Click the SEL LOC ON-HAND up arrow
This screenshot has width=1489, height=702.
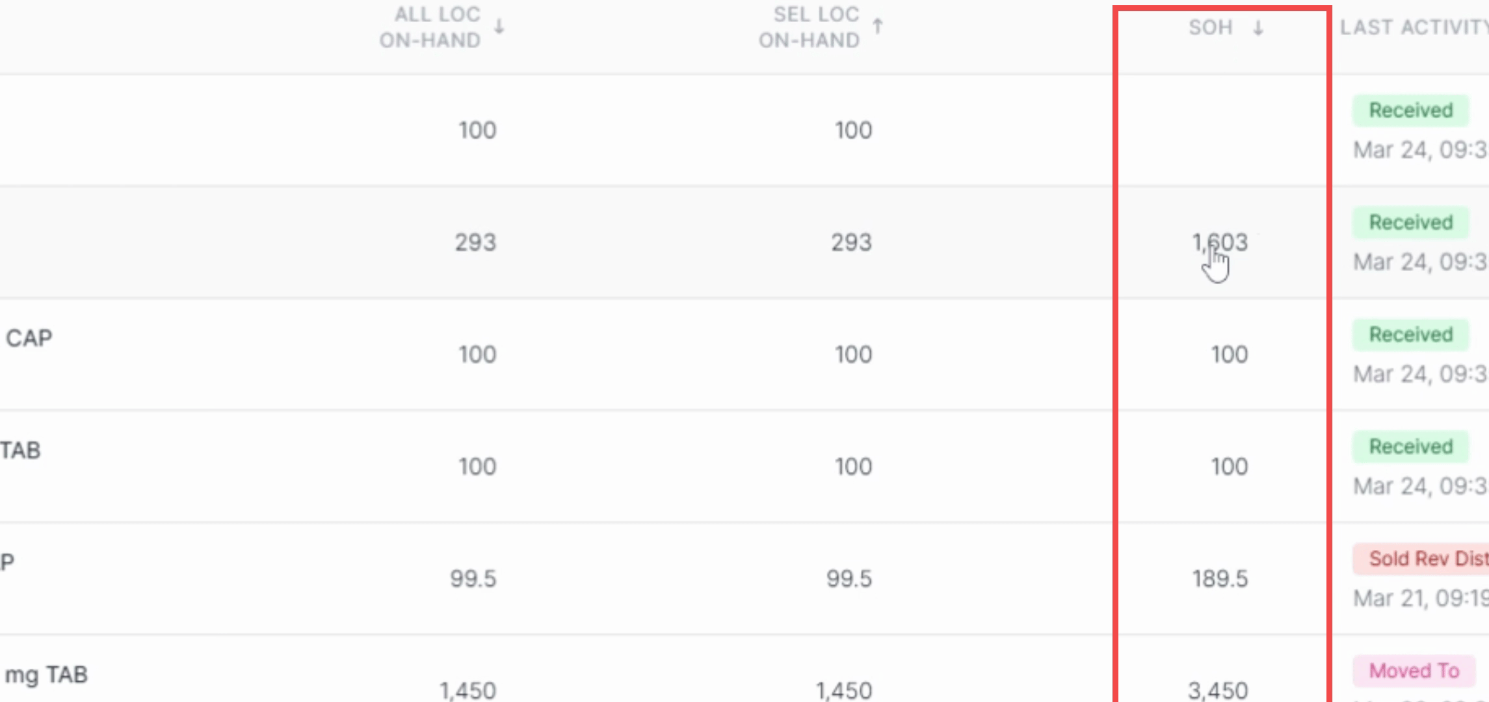(x=878, y=27)
